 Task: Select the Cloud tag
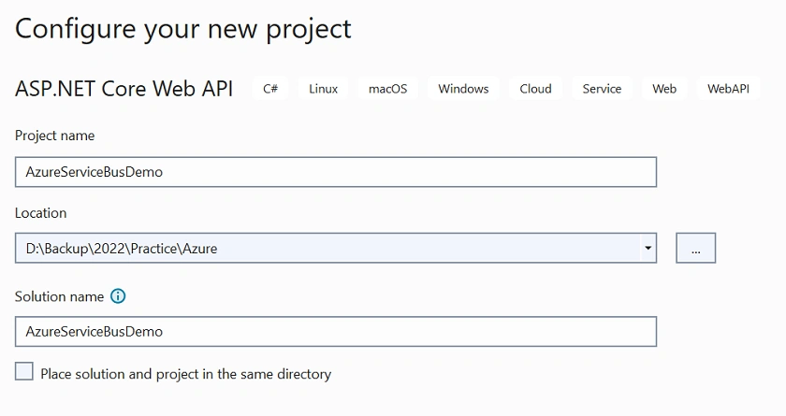click(535, 89)
